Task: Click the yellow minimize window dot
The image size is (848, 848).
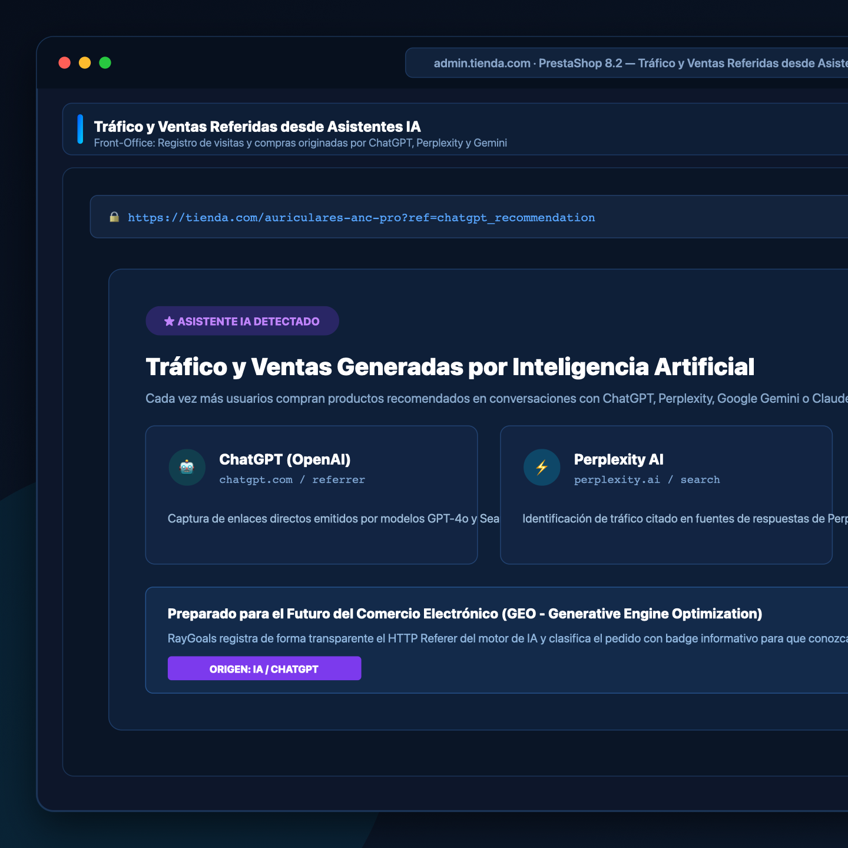Action: click(85, 62)
